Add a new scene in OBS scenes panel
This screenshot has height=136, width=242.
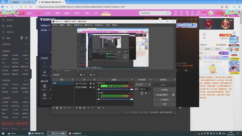click(54, 108)
